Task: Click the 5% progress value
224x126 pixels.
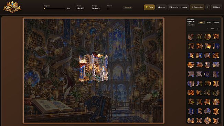Action: (x=69, y=8)
